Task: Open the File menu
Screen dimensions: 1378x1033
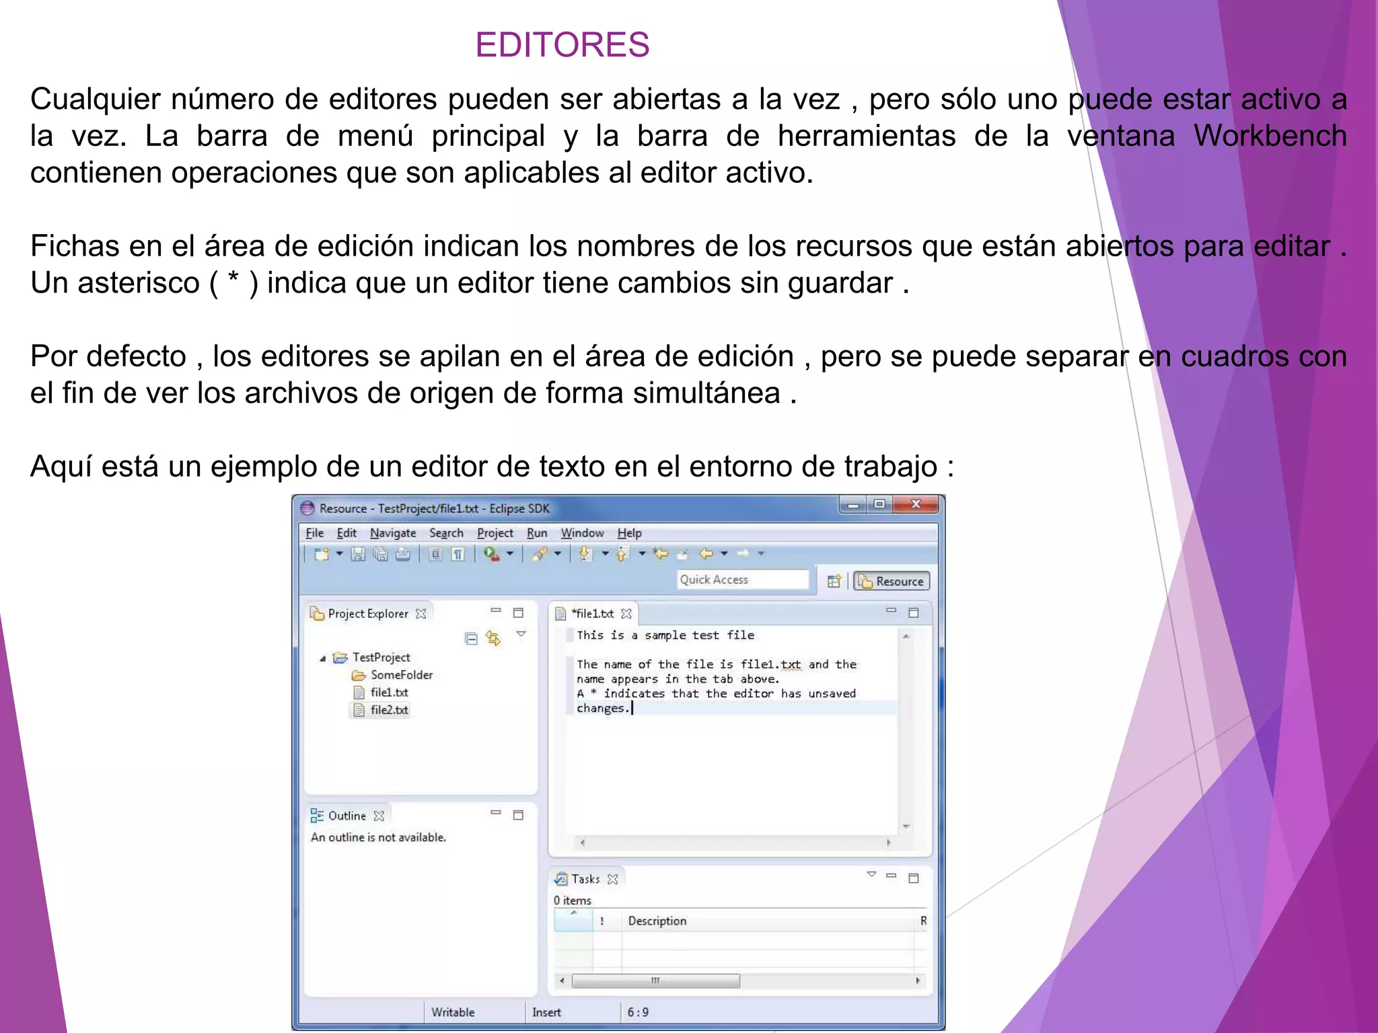Action: (314, 533)
